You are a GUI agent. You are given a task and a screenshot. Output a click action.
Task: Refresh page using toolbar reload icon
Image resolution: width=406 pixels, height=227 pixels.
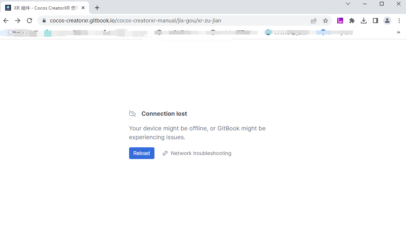29,21
